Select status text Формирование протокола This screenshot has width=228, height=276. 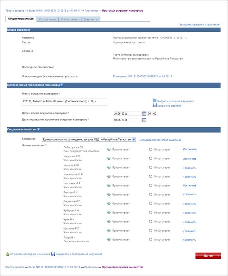coord(129,42)
